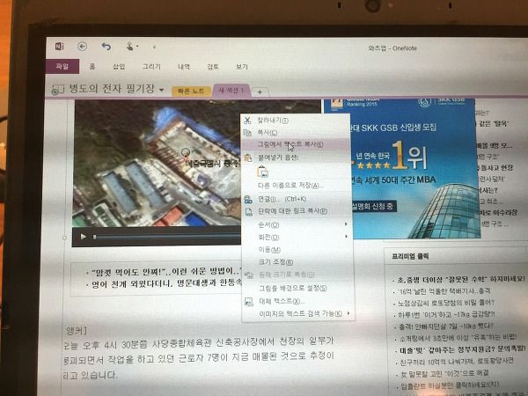Click the 오후 4시 30분쯤 사당종합체육관 text line
Image resolution: width=528 pixels, height=396 pixels.
[x=199, y=342]
